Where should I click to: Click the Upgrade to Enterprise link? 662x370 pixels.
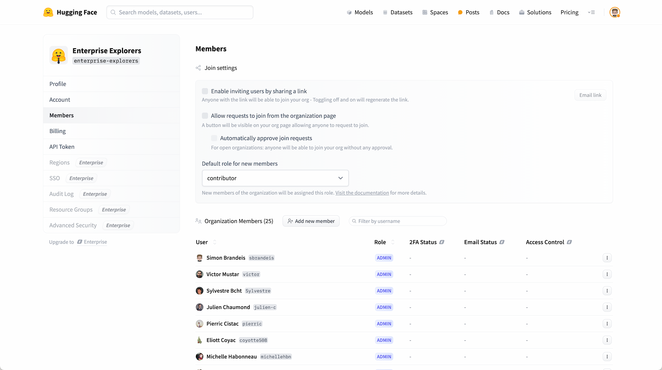[x=92, y=242]
